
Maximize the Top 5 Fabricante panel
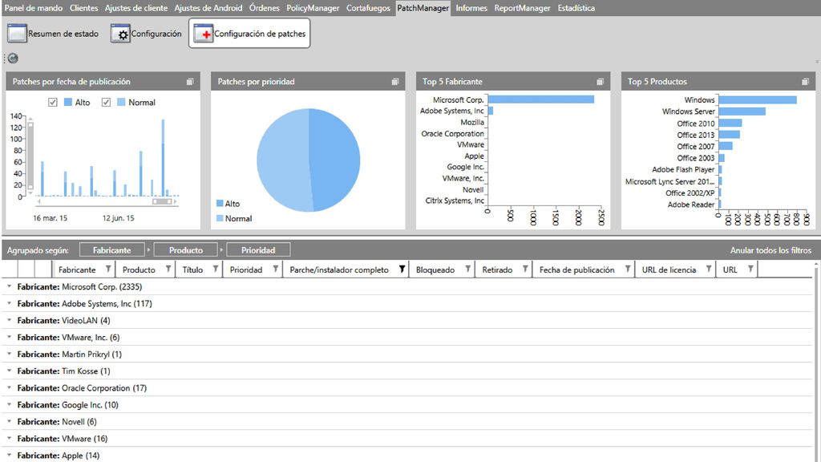tap(600, 82)
